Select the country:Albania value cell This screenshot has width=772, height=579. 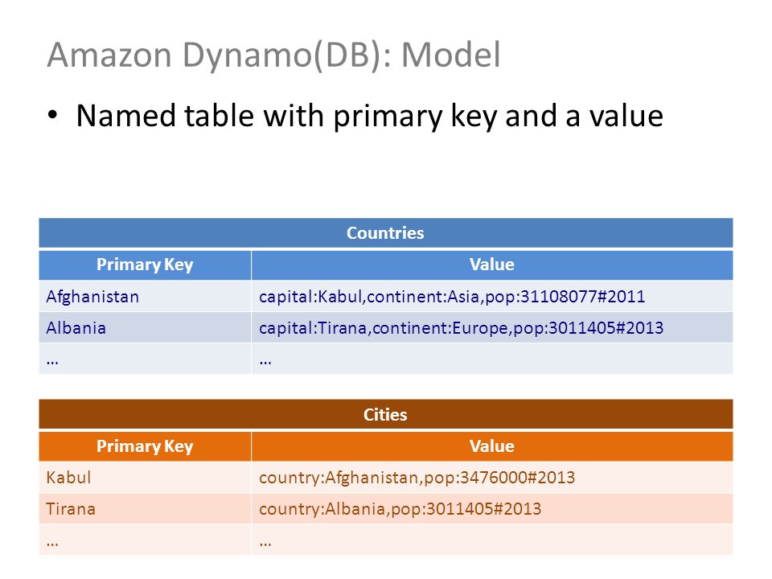point(492,508)
